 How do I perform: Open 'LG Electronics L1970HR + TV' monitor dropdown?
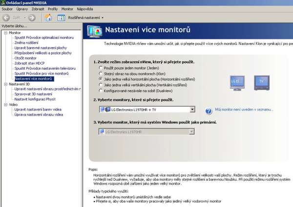point(147,110)
